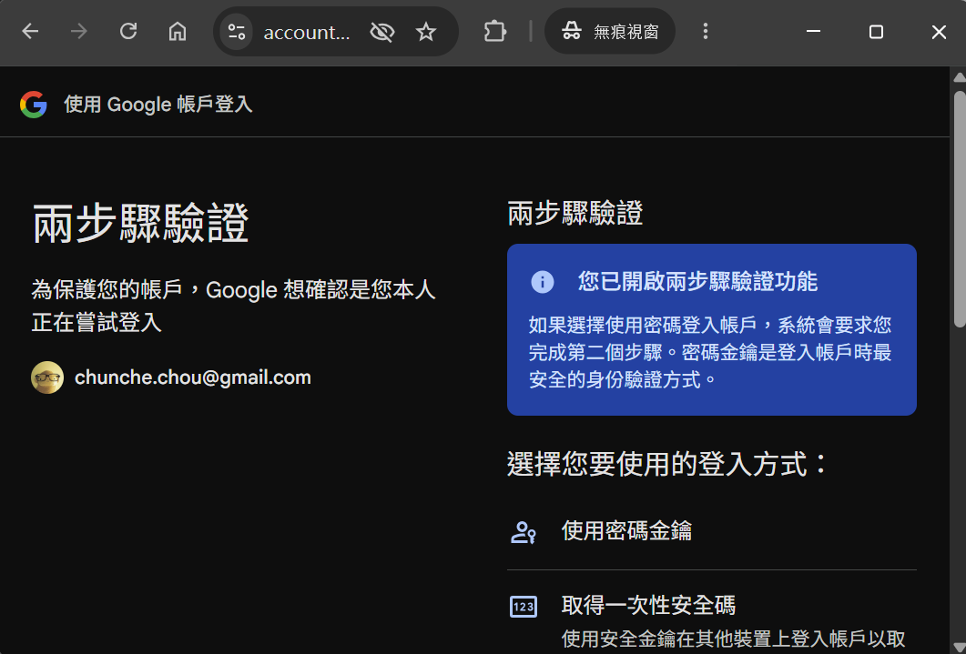Open the extensions puzzle icon

495,31
